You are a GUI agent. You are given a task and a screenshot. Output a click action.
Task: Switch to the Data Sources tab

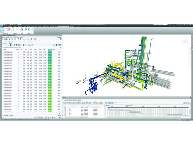click(72, 100)
